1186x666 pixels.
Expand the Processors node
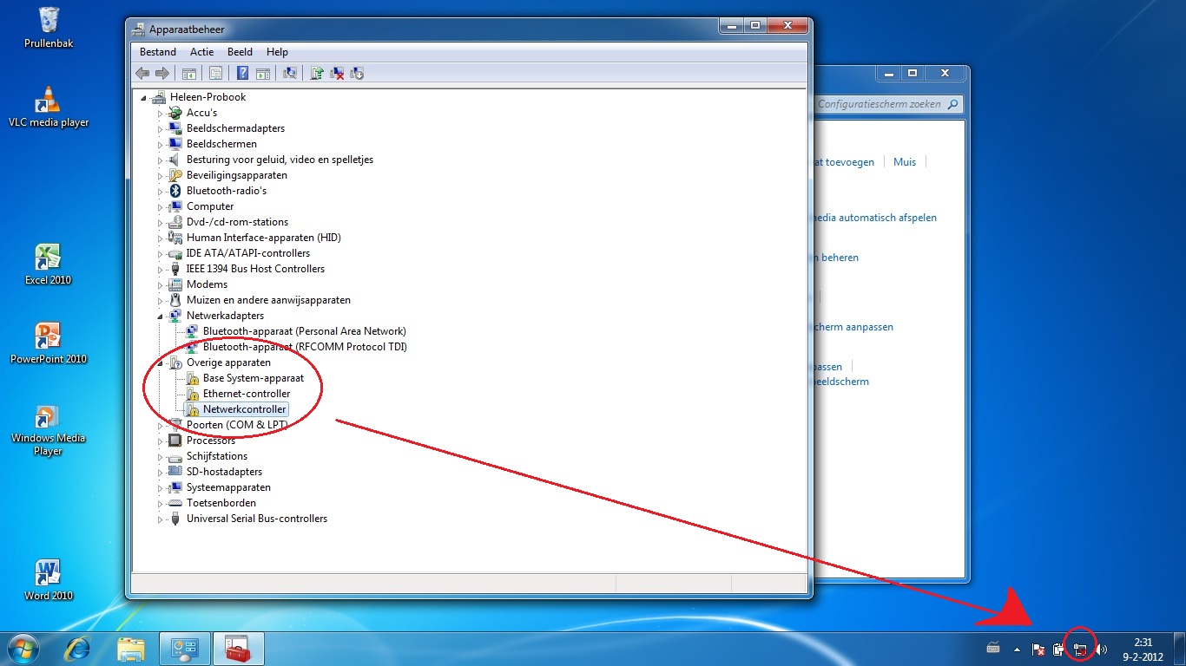coord(161,441)
